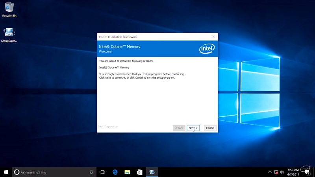Click the 'Intel® Installation Framework' window title
The image size is (315, 177).
[x=118, y=37]
